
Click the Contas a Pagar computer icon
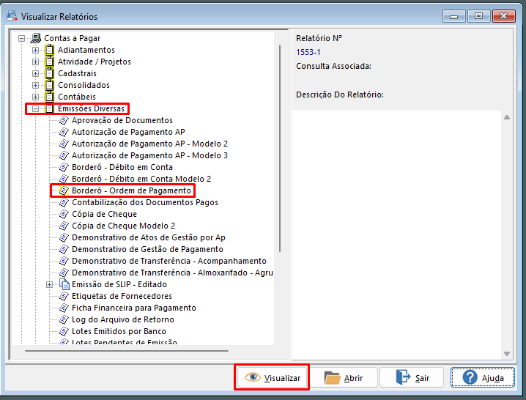[35, 38]
